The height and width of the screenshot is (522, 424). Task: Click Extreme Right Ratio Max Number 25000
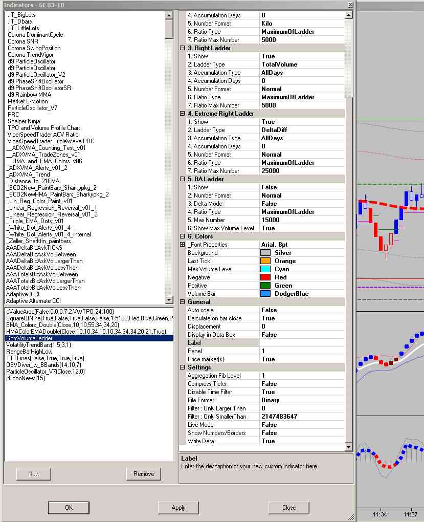[302, 171]
